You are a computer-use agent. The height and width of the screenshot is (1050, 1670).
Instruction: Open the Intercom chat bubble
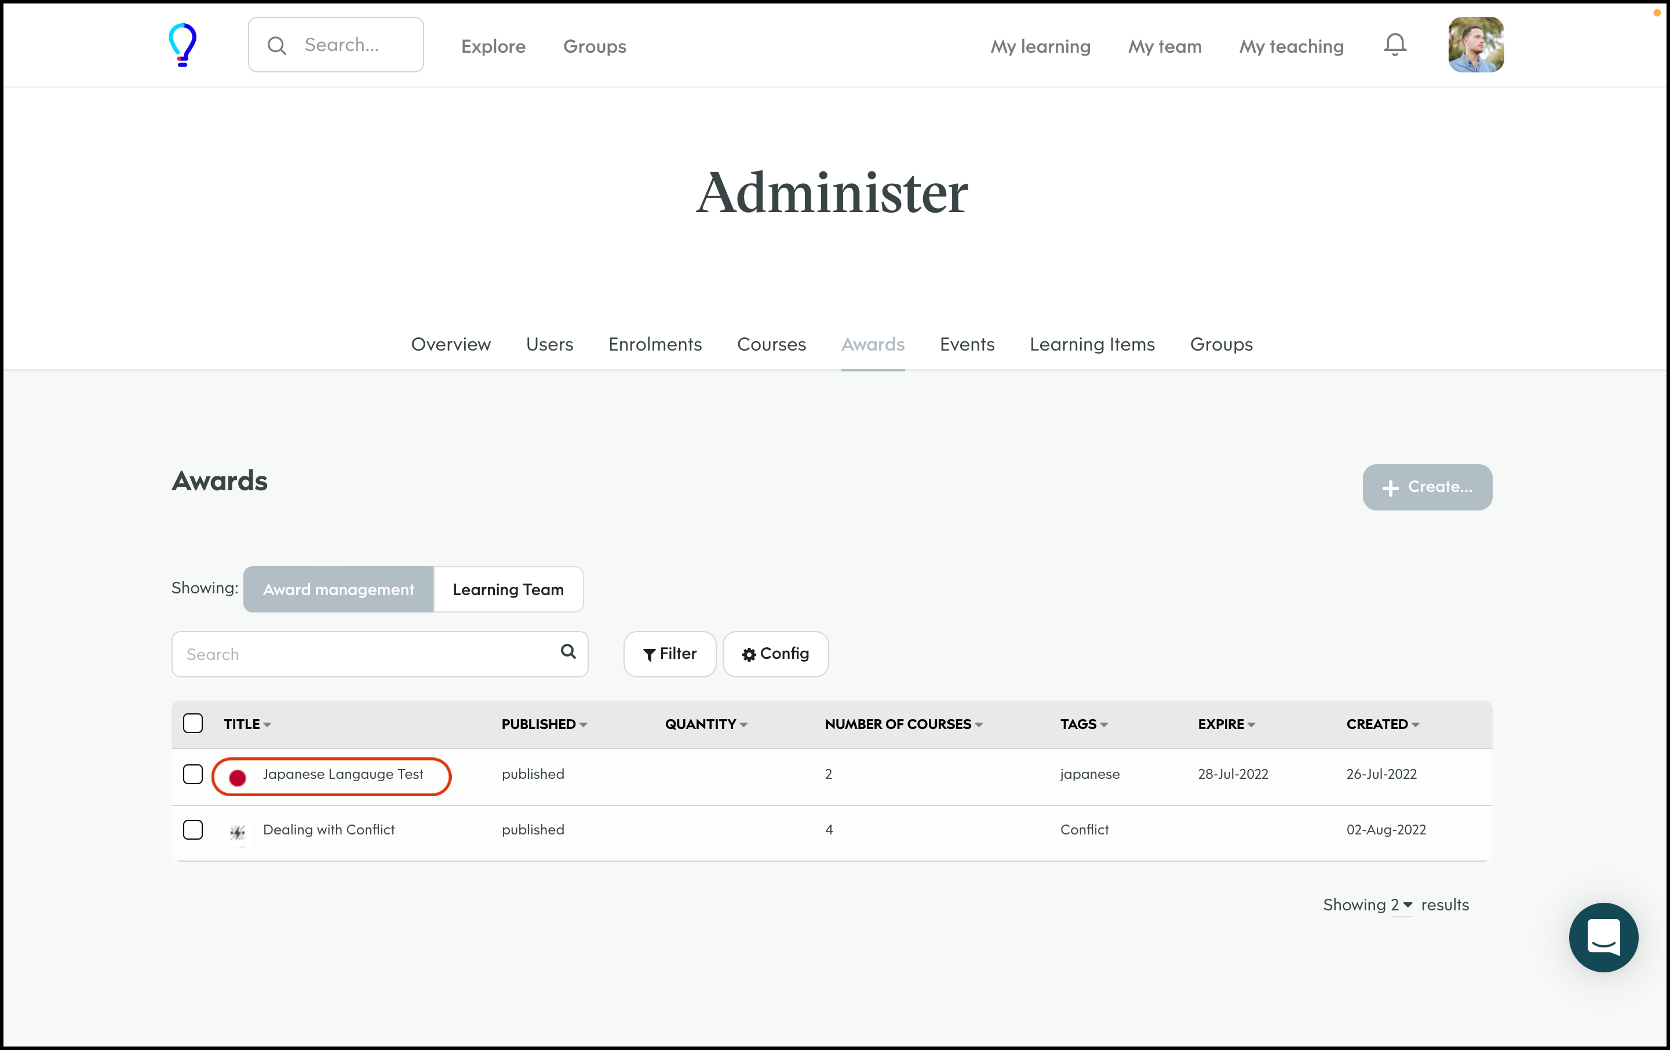1603,938
